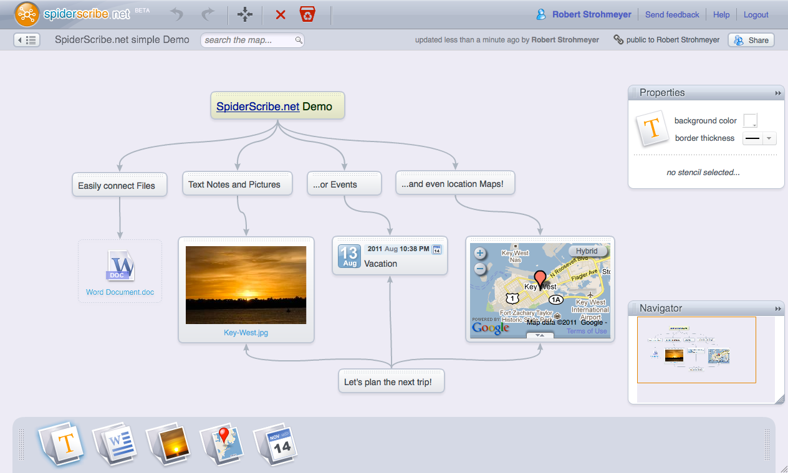Collapse the Navigator panel

tap(777, 308)
